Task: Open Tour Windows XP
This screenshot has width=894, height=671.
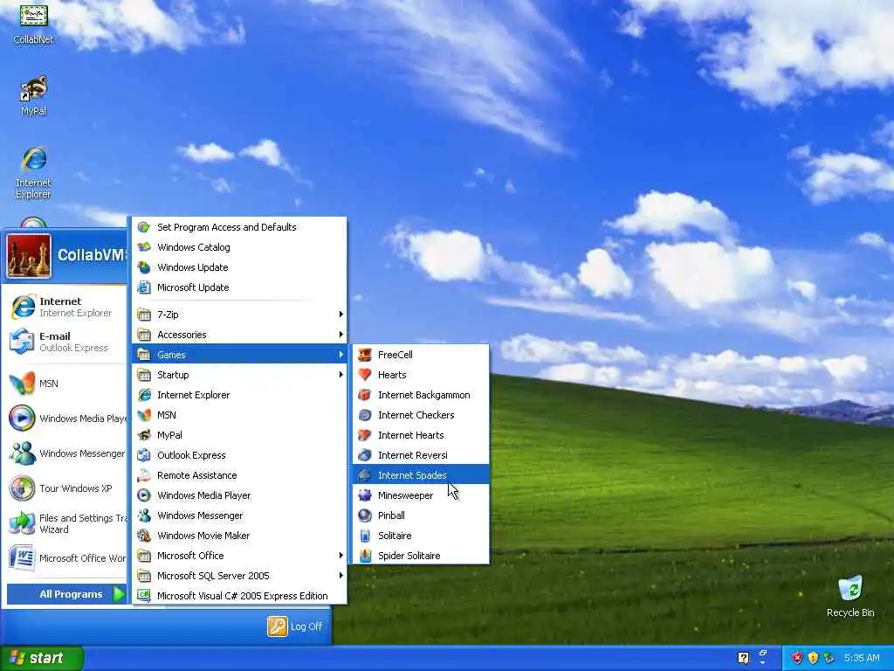Action: coord(65,488)
